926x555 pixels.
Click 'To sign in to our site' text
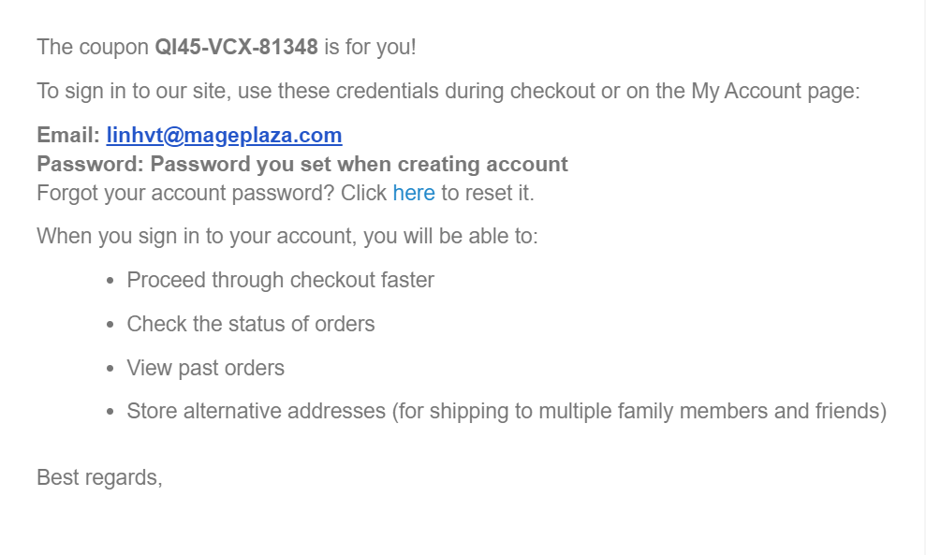click(x=134, y=91)
